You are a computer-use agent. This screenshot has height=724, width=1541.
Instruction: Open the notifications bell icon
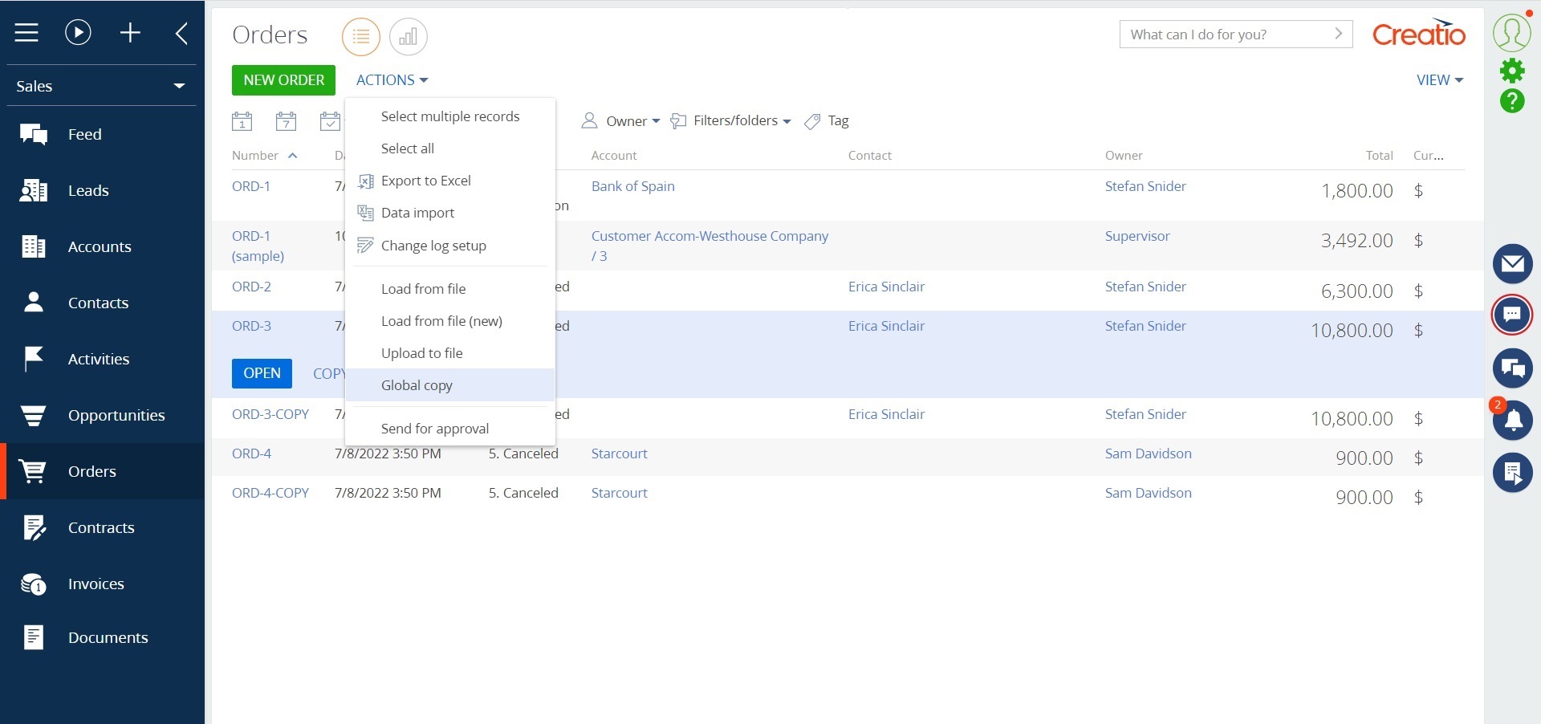pos(1514,421)
